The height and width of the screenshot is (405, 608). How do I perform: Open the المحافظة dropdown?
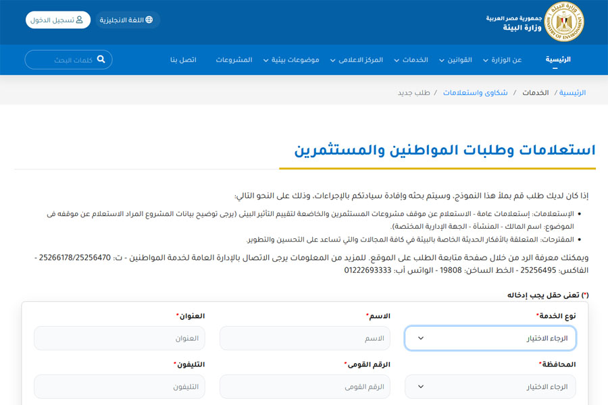click(490, 387)
